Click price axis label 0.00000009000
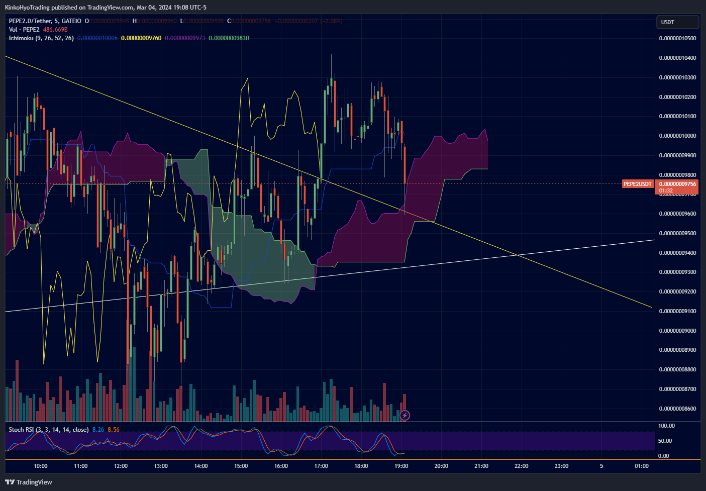The image size is (706, 491). (x=677, y=331)
